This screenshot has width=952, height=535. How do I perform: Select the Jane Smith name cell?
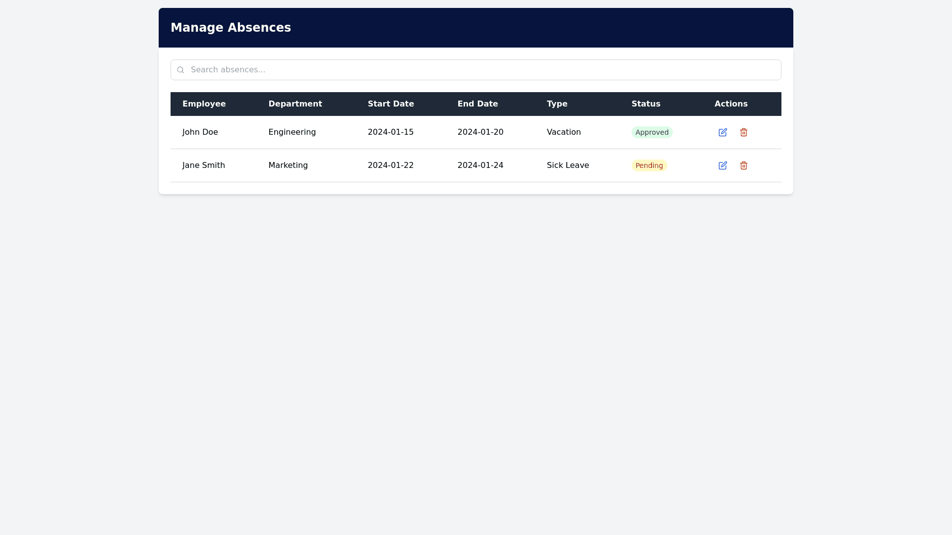tap(203, 165)
